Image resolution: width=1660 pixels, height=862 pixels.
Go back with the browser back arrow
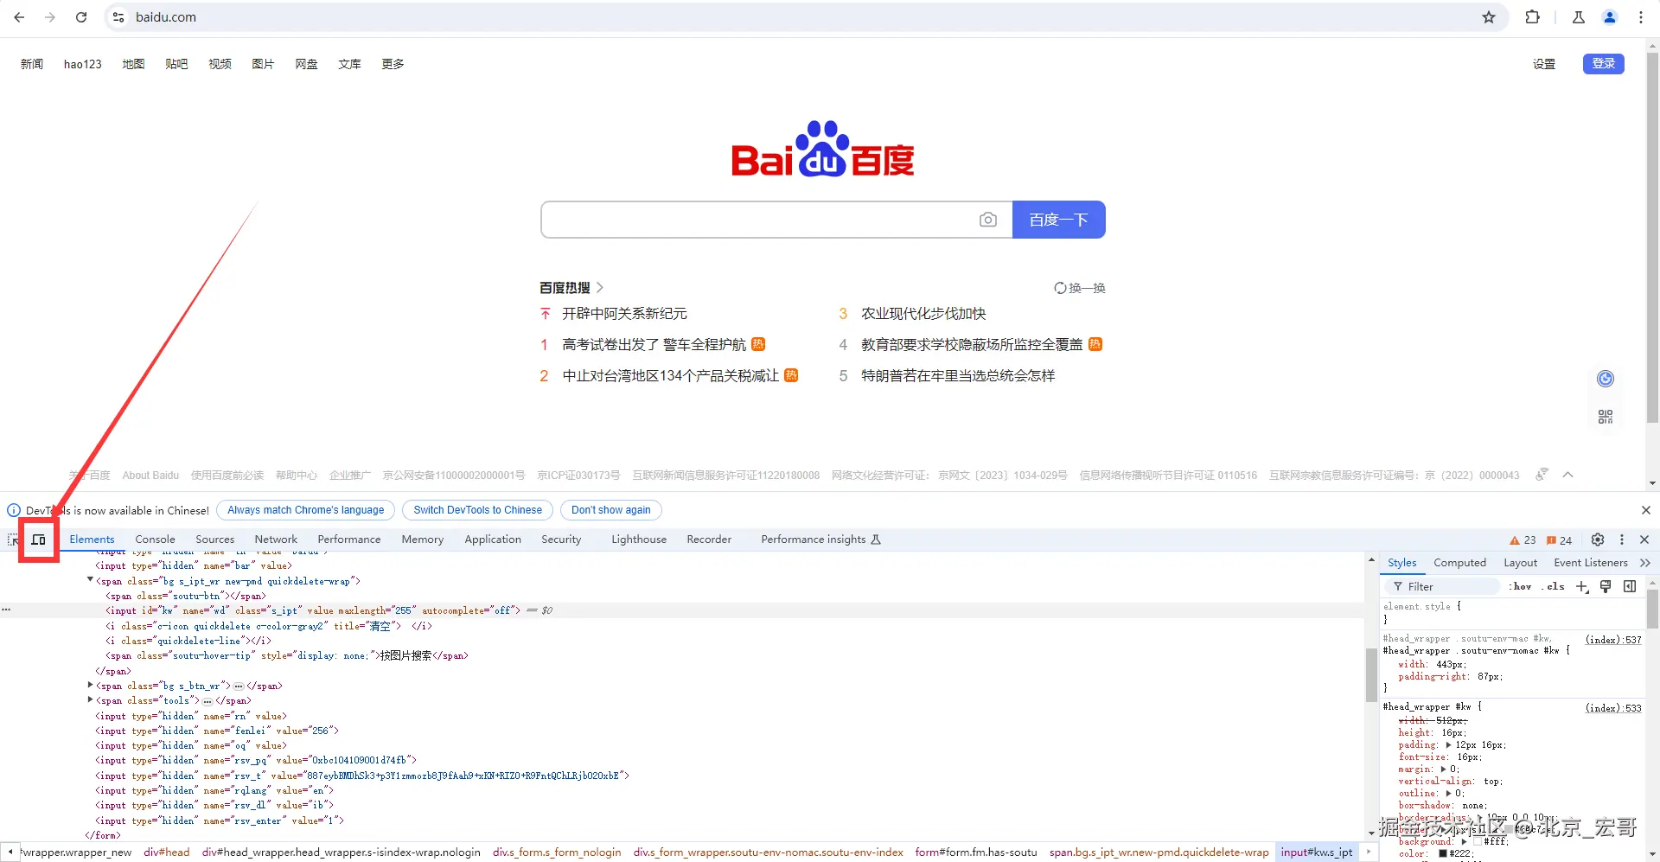coord(19,17)
